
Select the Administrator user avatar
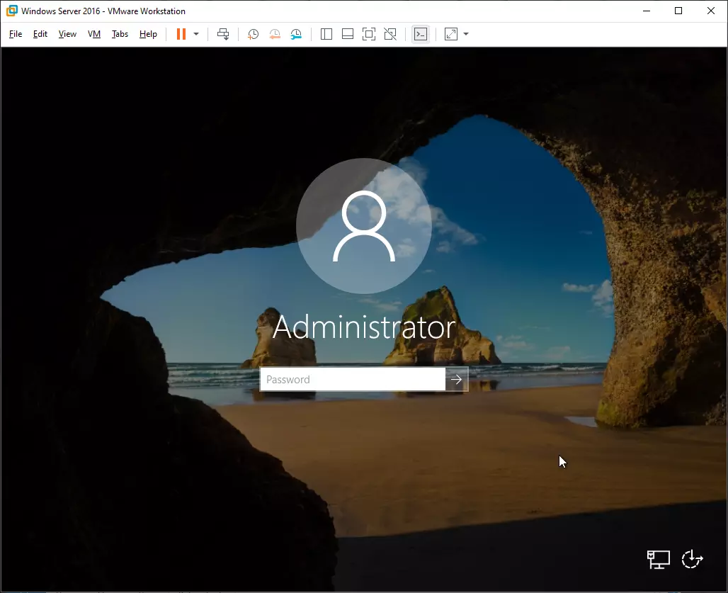click(364, 226)
